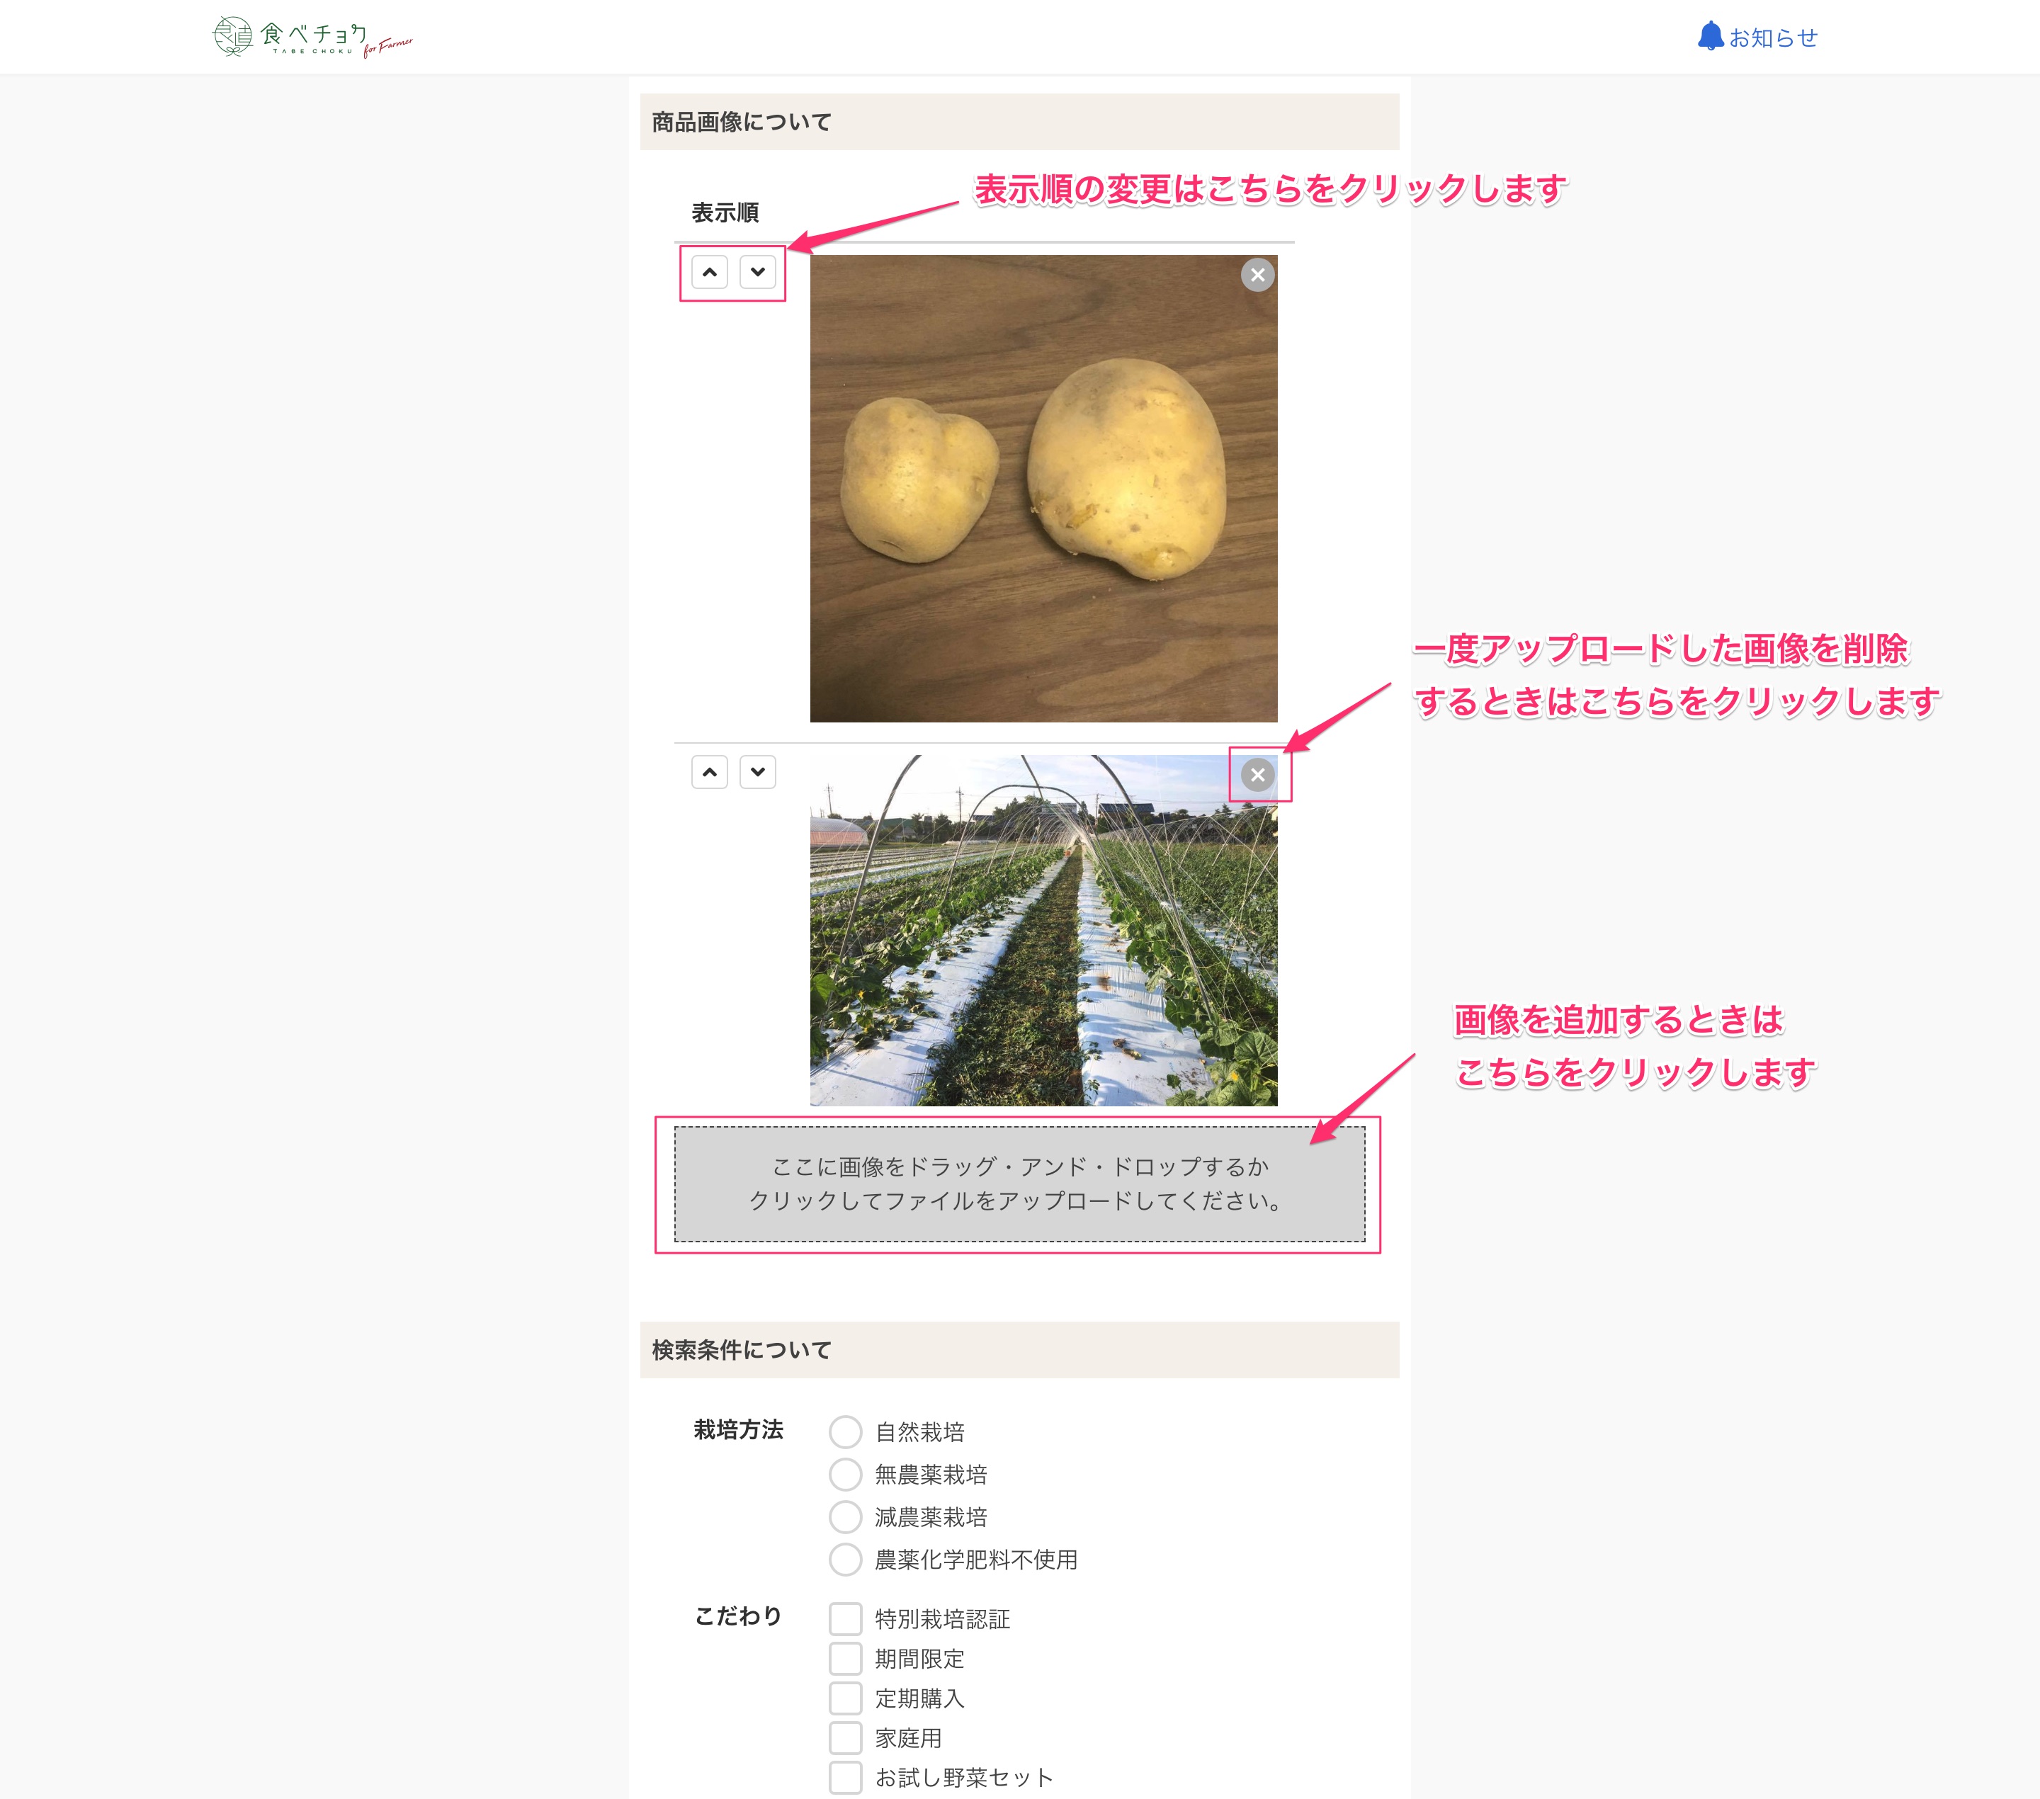Enable the 期間限定 checkbox
The image size is (2040, 1799).
tap(845, 1658)
